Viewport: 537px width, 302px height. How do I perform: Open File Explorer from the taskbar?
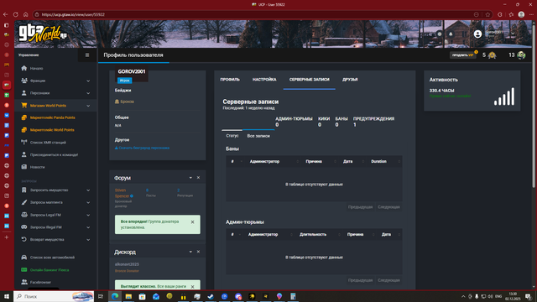128,296
